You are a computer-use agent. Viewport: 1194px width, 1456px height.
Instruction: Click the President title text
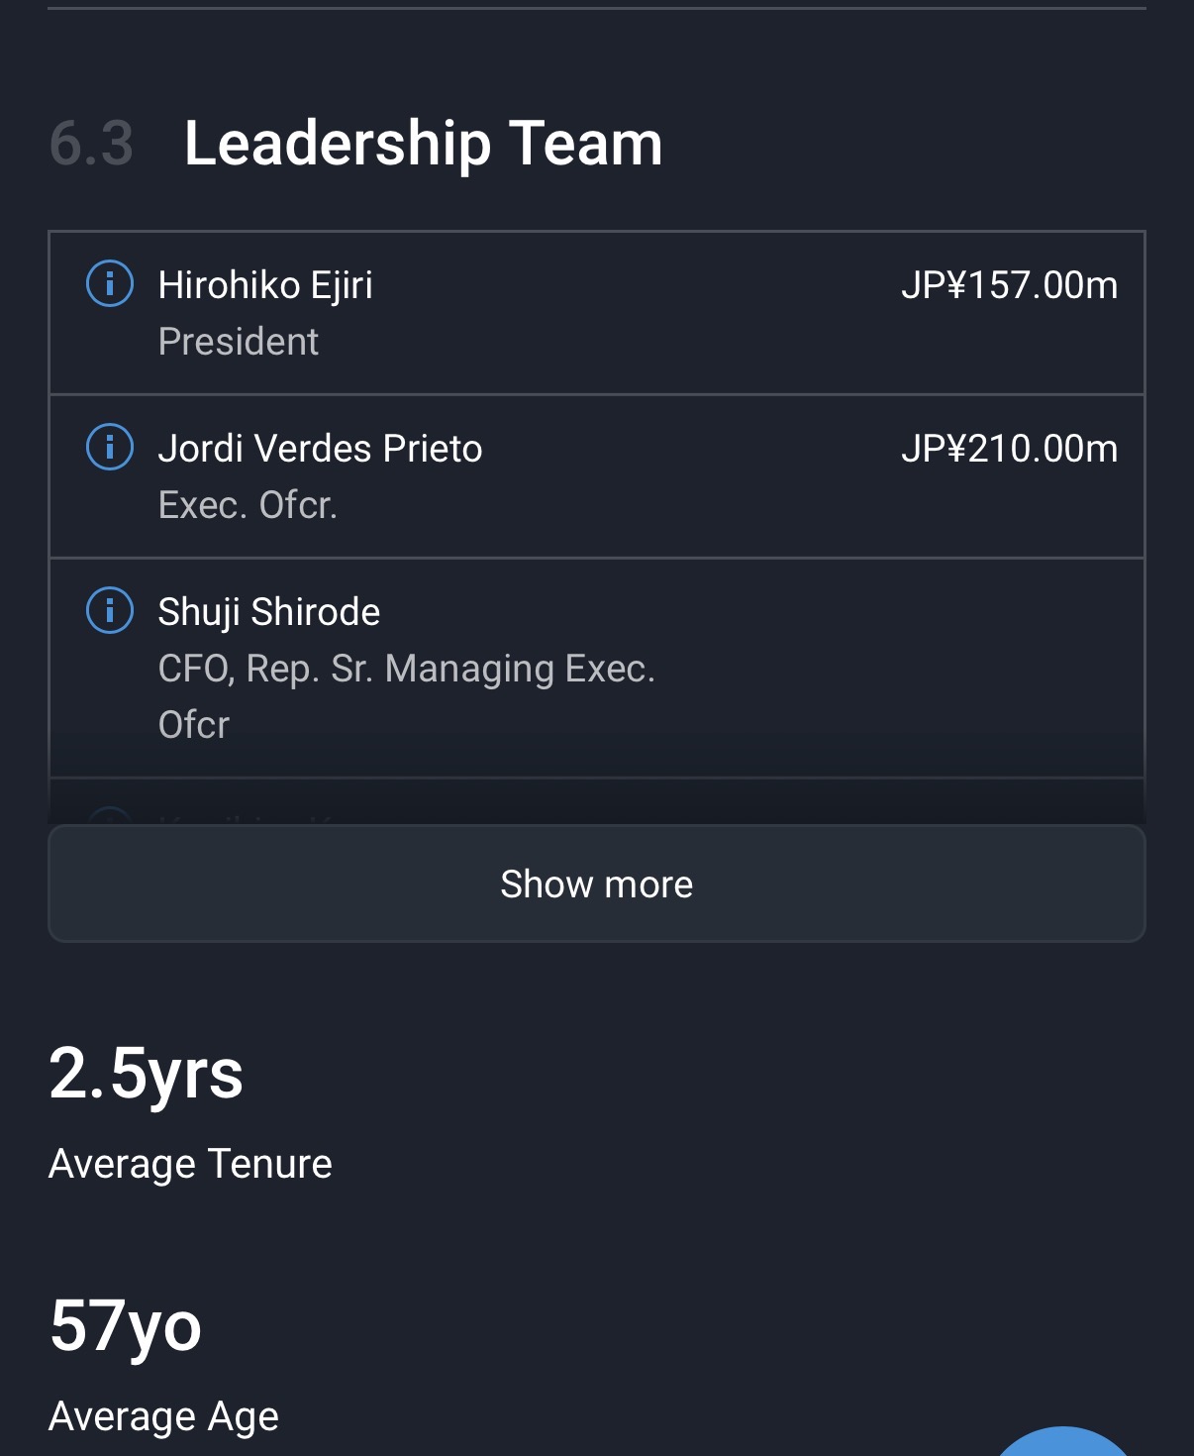pyautogui.click(x=238, y=342)
